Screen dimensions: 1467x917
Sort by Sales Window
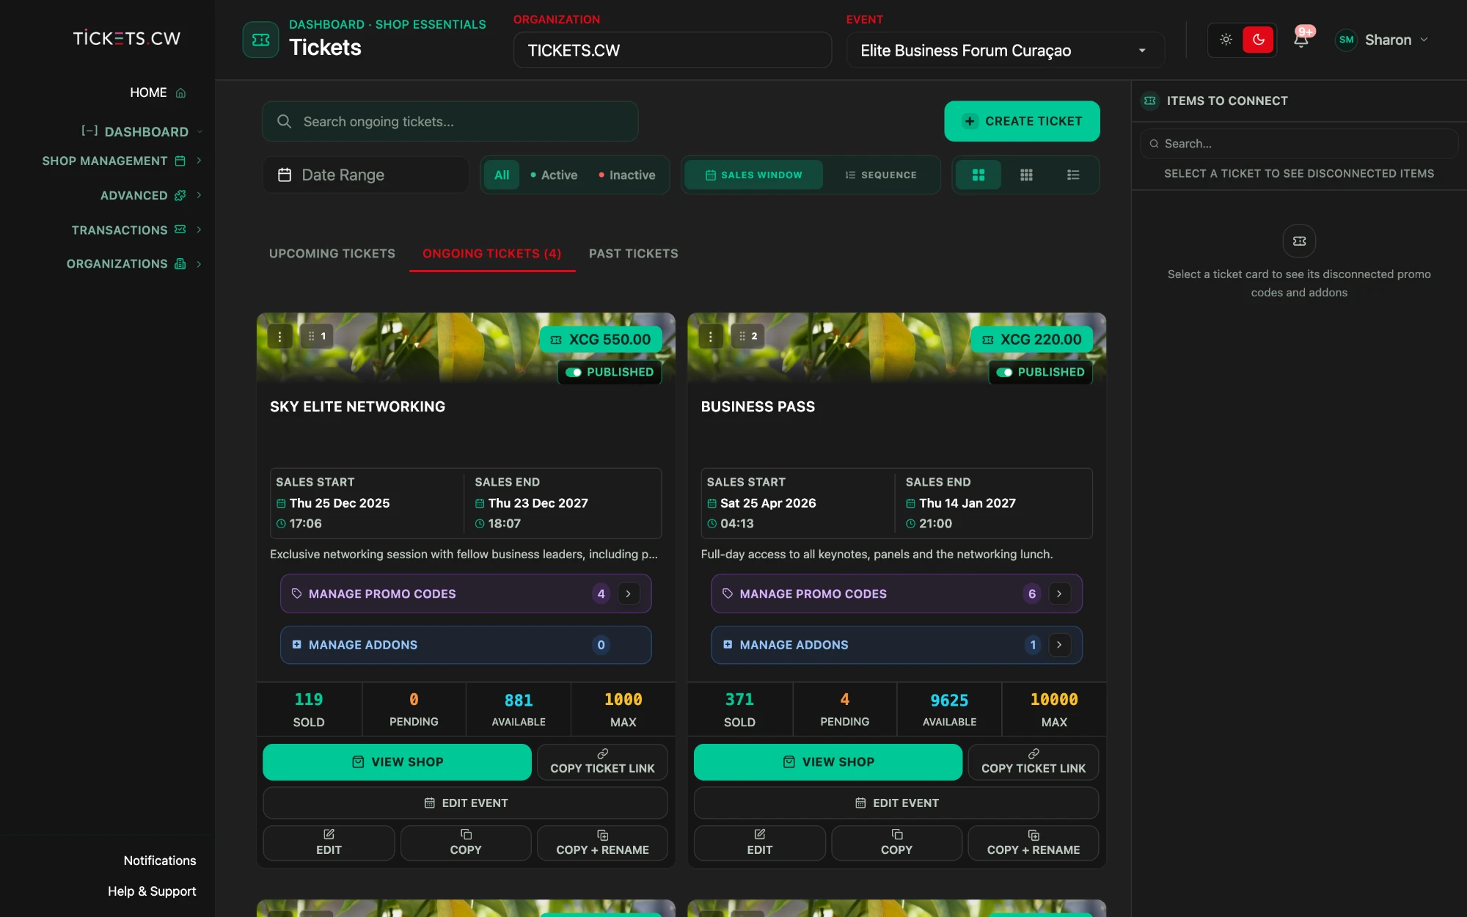pyautogui.click(x=754, y=175)
